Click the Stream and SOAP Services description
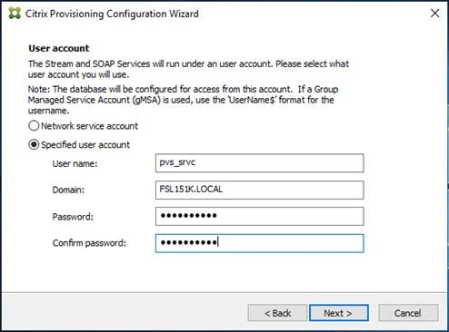The height and width of the screenshot is (332, 449). [188, 69]
